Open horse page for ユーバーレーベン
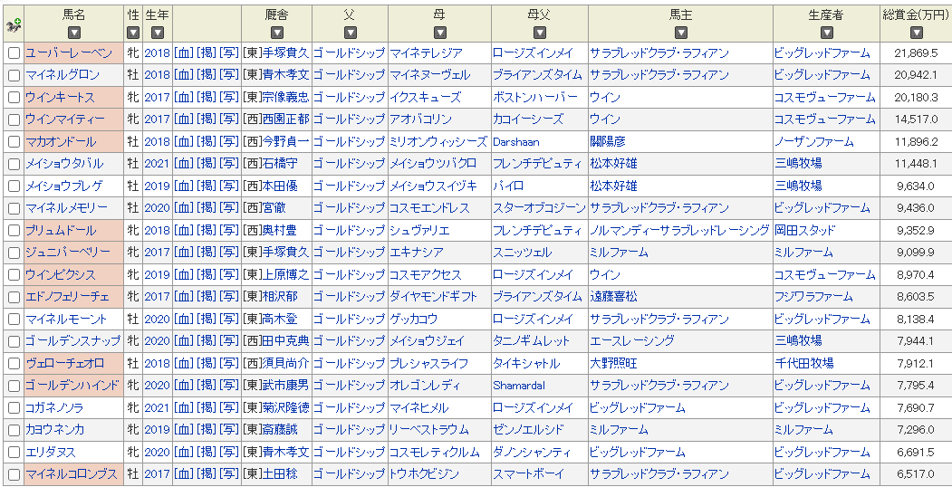952x487 pixels. click(69, 53)
